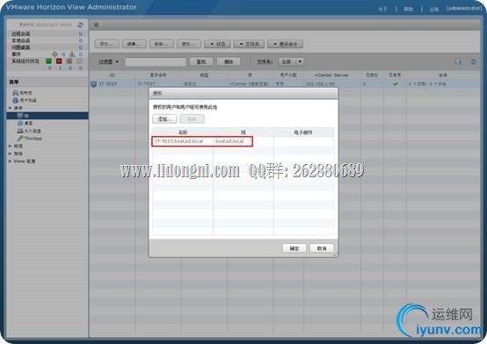
Task: Click the Desktops icon in the inventory tree
Action: (20, 123)
